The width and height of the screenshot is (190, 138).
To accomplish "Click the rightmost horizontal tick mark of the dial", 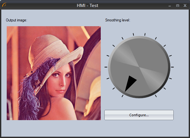I will [172, 67].
